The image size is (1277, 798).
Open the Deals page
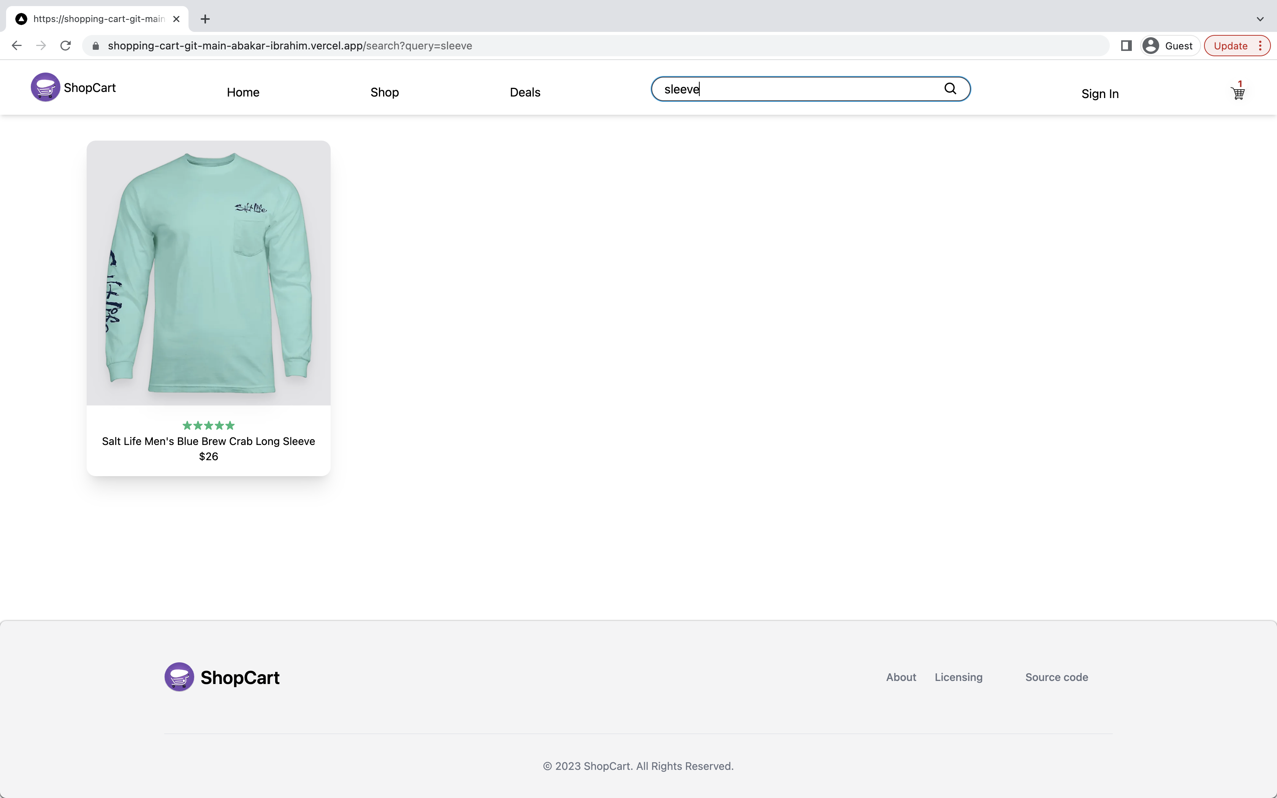pos(525,92)
